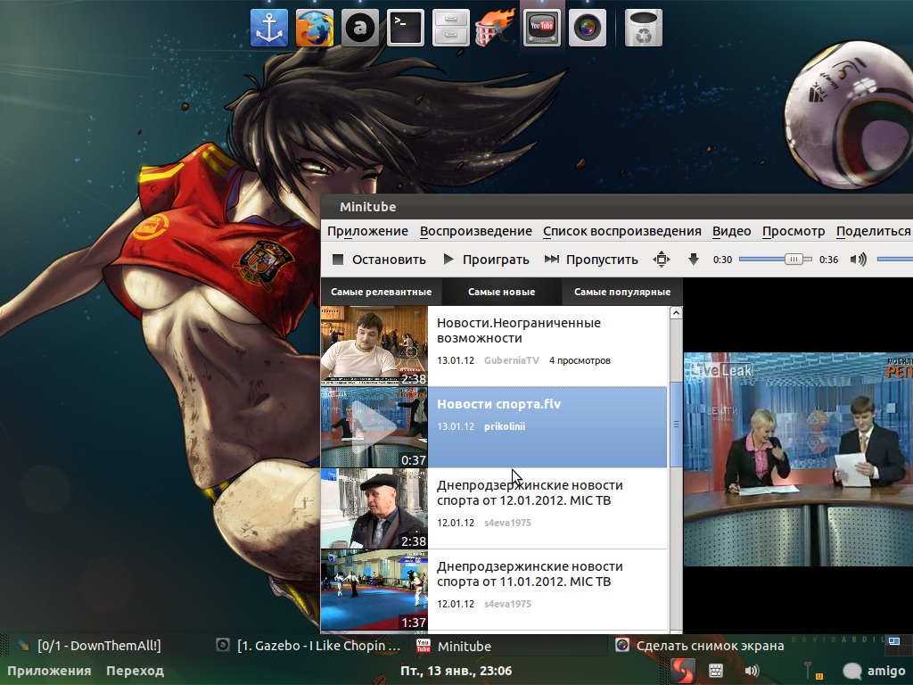This screenshot has width=913, height=685.
Task: Select "Днепродзержинские новости спорта от 11.01.2012. МІС ТВ"
Action: (x=530, y=574)
